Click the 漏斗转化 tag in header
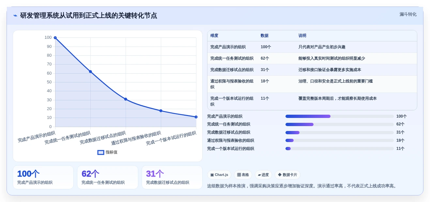Image resolution: width=430 pixels, height=202 pixels. click(x=408, y=14)
